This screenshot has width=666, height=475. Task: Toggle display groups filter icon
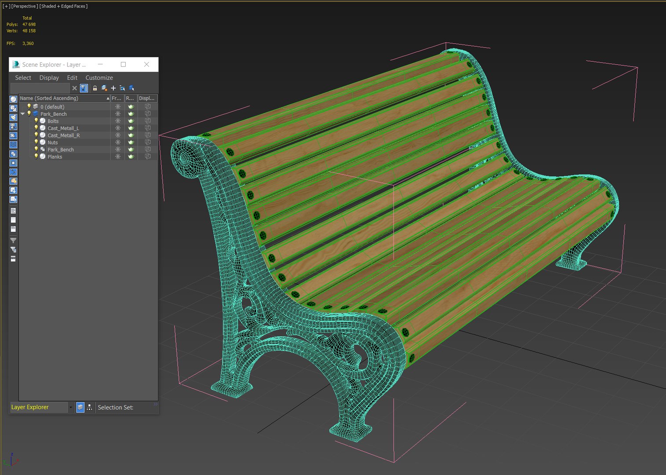point(13,154)
